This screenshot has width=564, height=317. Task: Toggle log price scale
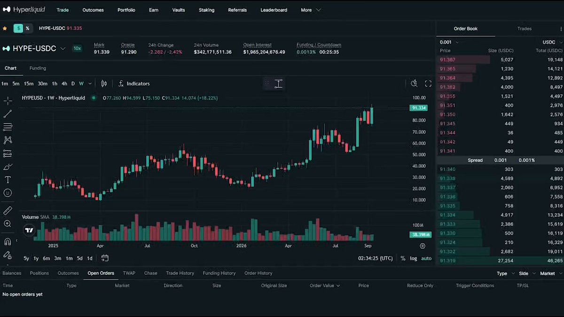pyautogui.click(x=414, y=258)
